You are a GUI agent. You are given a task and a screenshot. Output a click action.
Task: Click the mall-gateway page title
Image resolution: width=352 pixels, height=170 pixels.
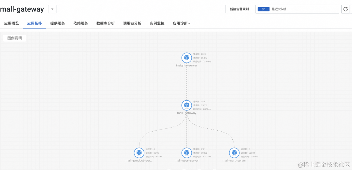pos(22,9)
